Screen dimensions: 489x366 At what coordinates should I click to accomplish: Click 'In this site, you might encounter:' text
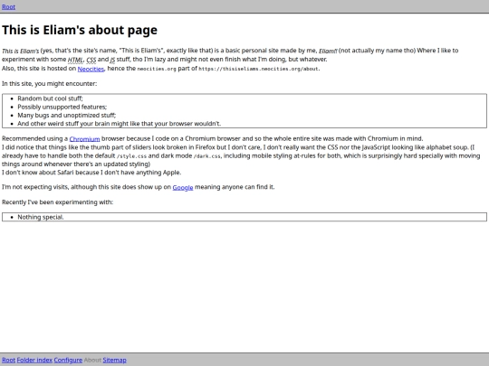tap(49, 84)
